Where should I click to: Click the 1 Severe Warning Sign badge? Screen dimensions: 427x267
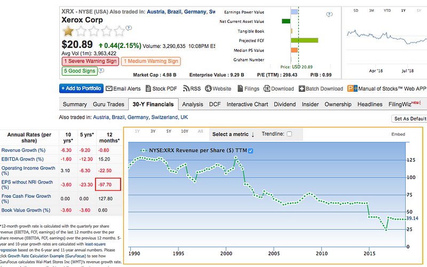[90, 61]
